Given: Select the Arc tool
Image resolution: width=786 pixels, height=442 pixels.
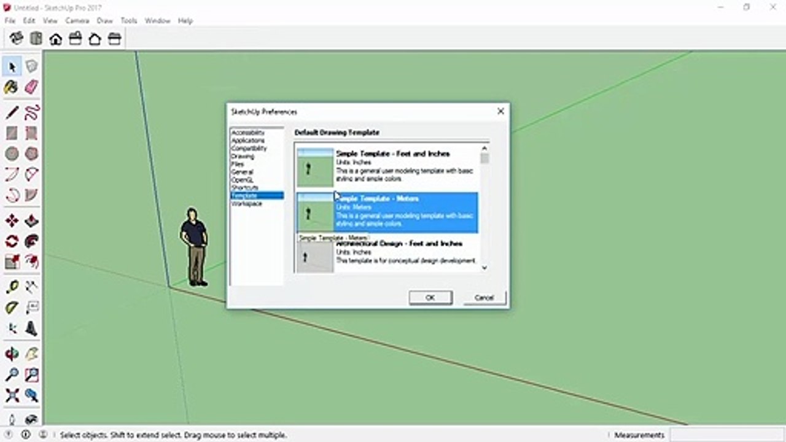Looking at the screenshot, I should [x=12, y=175].
